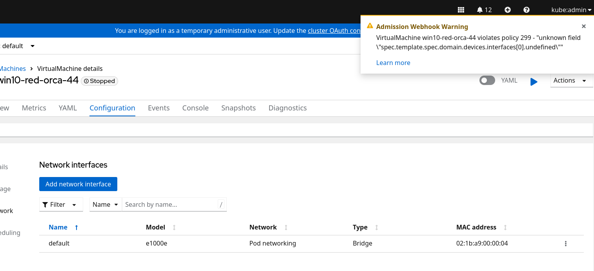This screenshot has width=594, height=271.
Task: Sort by MAC address column icon
Action: click(x=505, y=227)
